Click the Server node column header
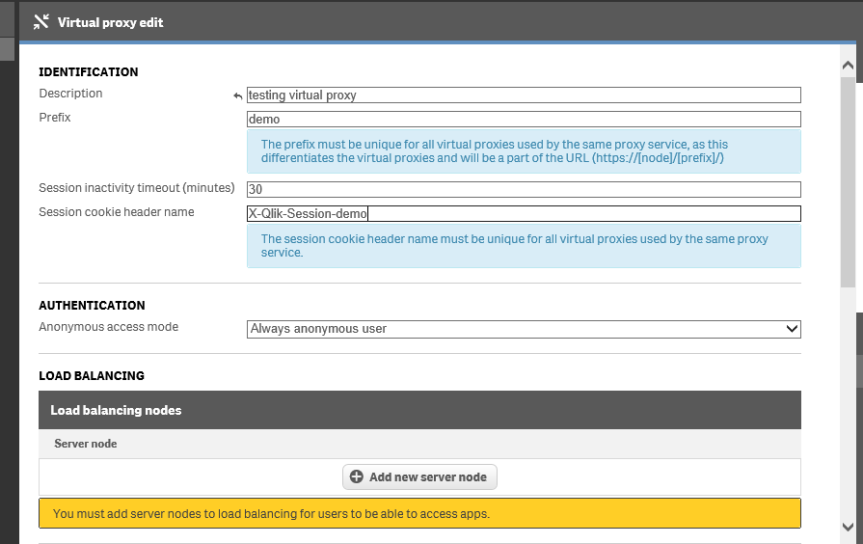Screen dimensions: 863x544 pyautogui.click(x=86, y=444)
